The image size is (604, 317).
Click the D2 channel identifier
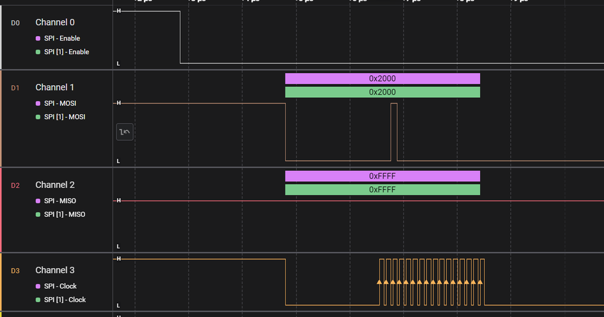15,185
